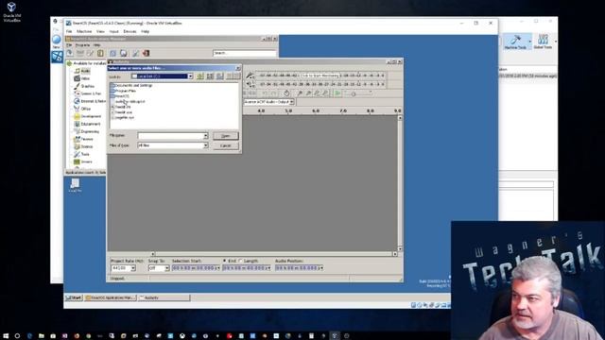605x340 pixels.
Task: Select the freeldr.sys file
Action: click(122, 112)
